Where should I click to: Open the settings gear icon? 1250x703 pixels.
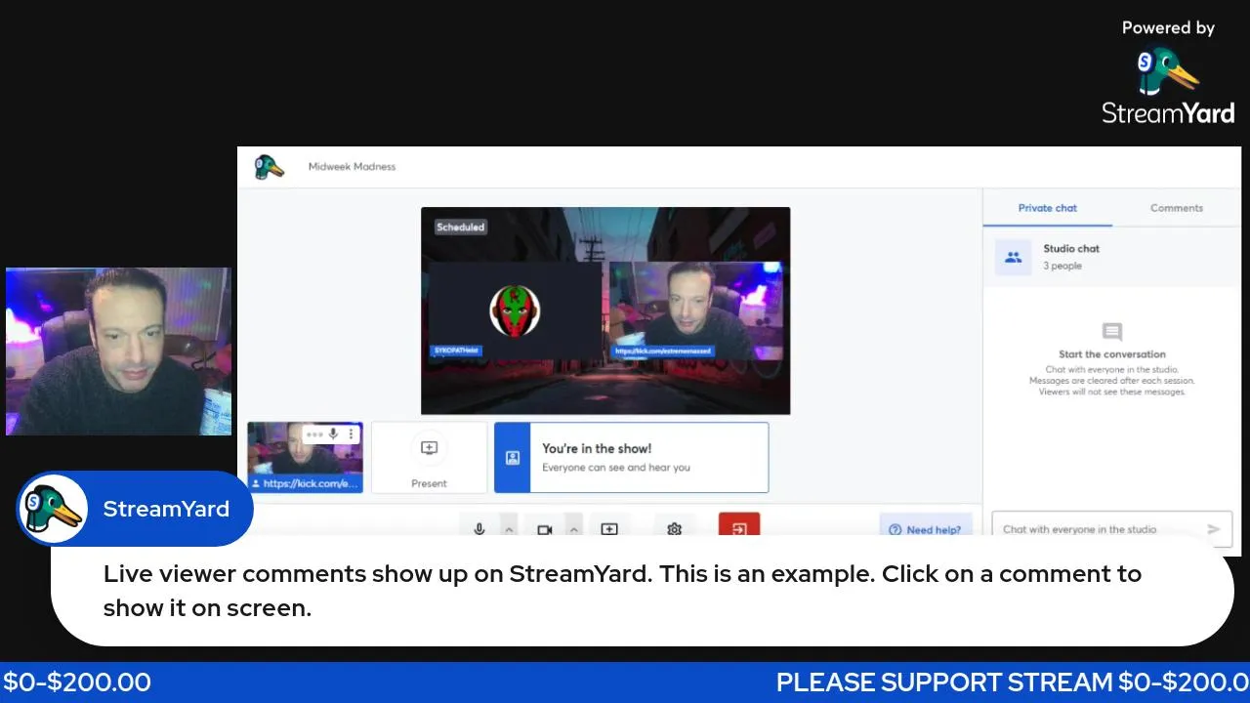(674, 528)
